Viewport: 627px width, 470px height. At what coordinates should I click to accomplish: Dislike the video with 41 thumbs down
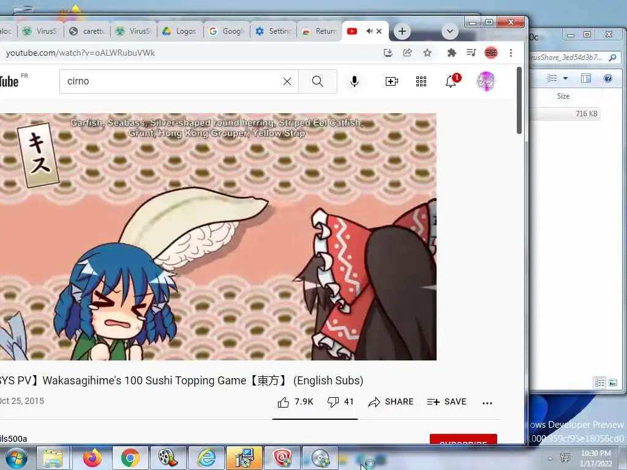pos(340,402)
